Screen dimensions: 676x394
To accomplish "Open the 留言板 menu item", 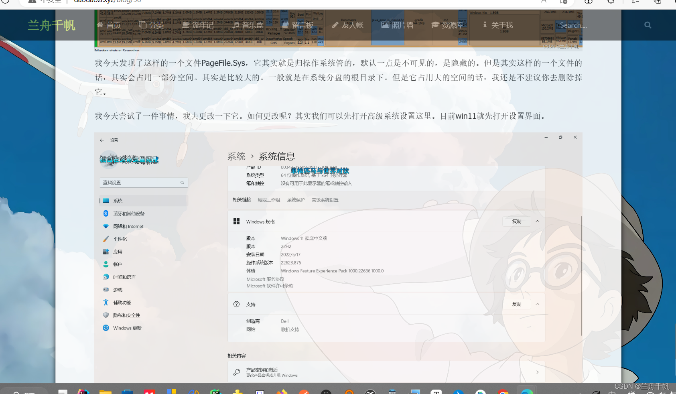I will pos(302,25).
